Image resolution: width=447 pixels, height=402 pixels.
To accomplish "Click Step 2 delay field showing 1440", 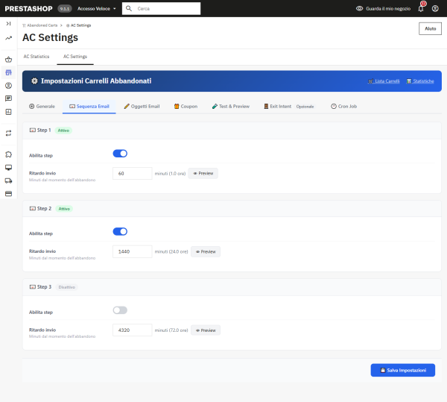I will [x=133, y=251].
